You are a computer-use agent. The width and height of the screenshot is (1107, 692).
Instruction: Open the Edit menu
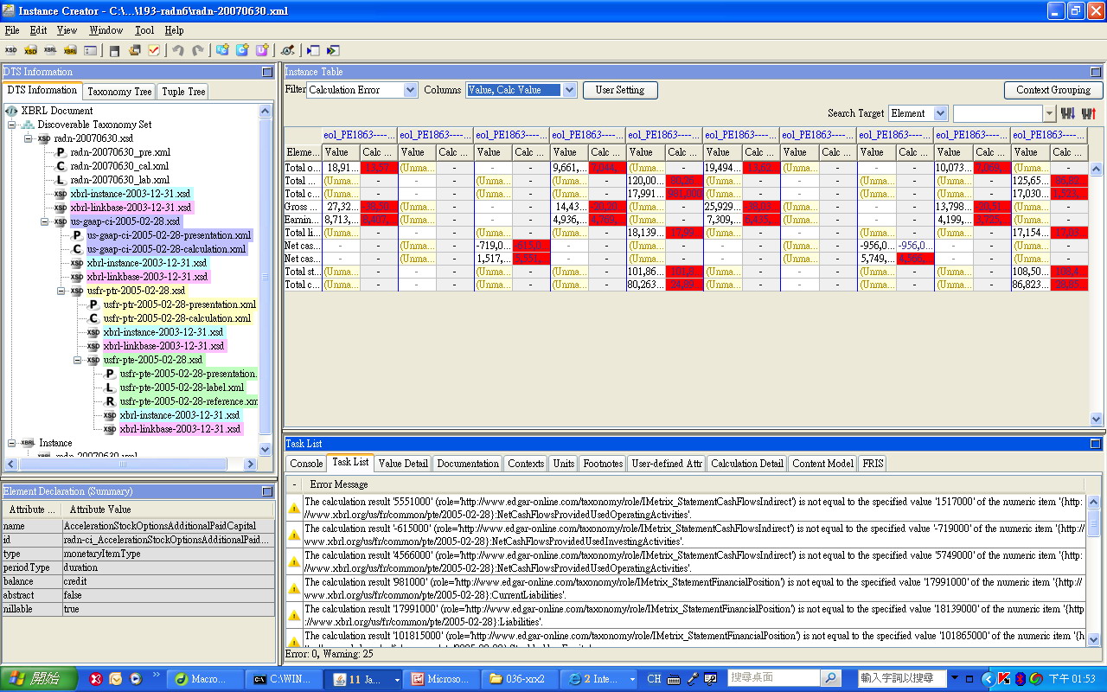point(39,30)
